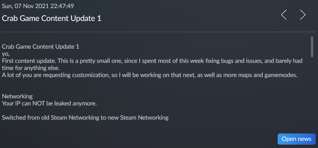
Task: Click the Networking section heading
Action: (17, 97)
